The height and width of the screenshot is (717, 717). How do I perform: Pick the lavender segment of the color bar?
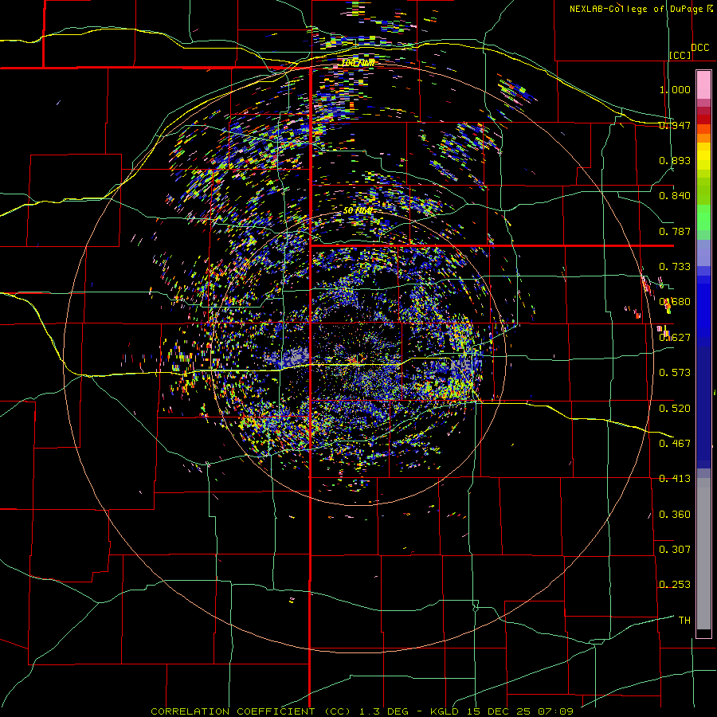(x=703, y=253)
